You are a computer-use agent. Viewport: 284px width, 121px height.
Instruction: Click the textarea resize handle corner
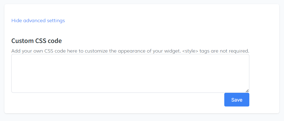pos(247,91)
